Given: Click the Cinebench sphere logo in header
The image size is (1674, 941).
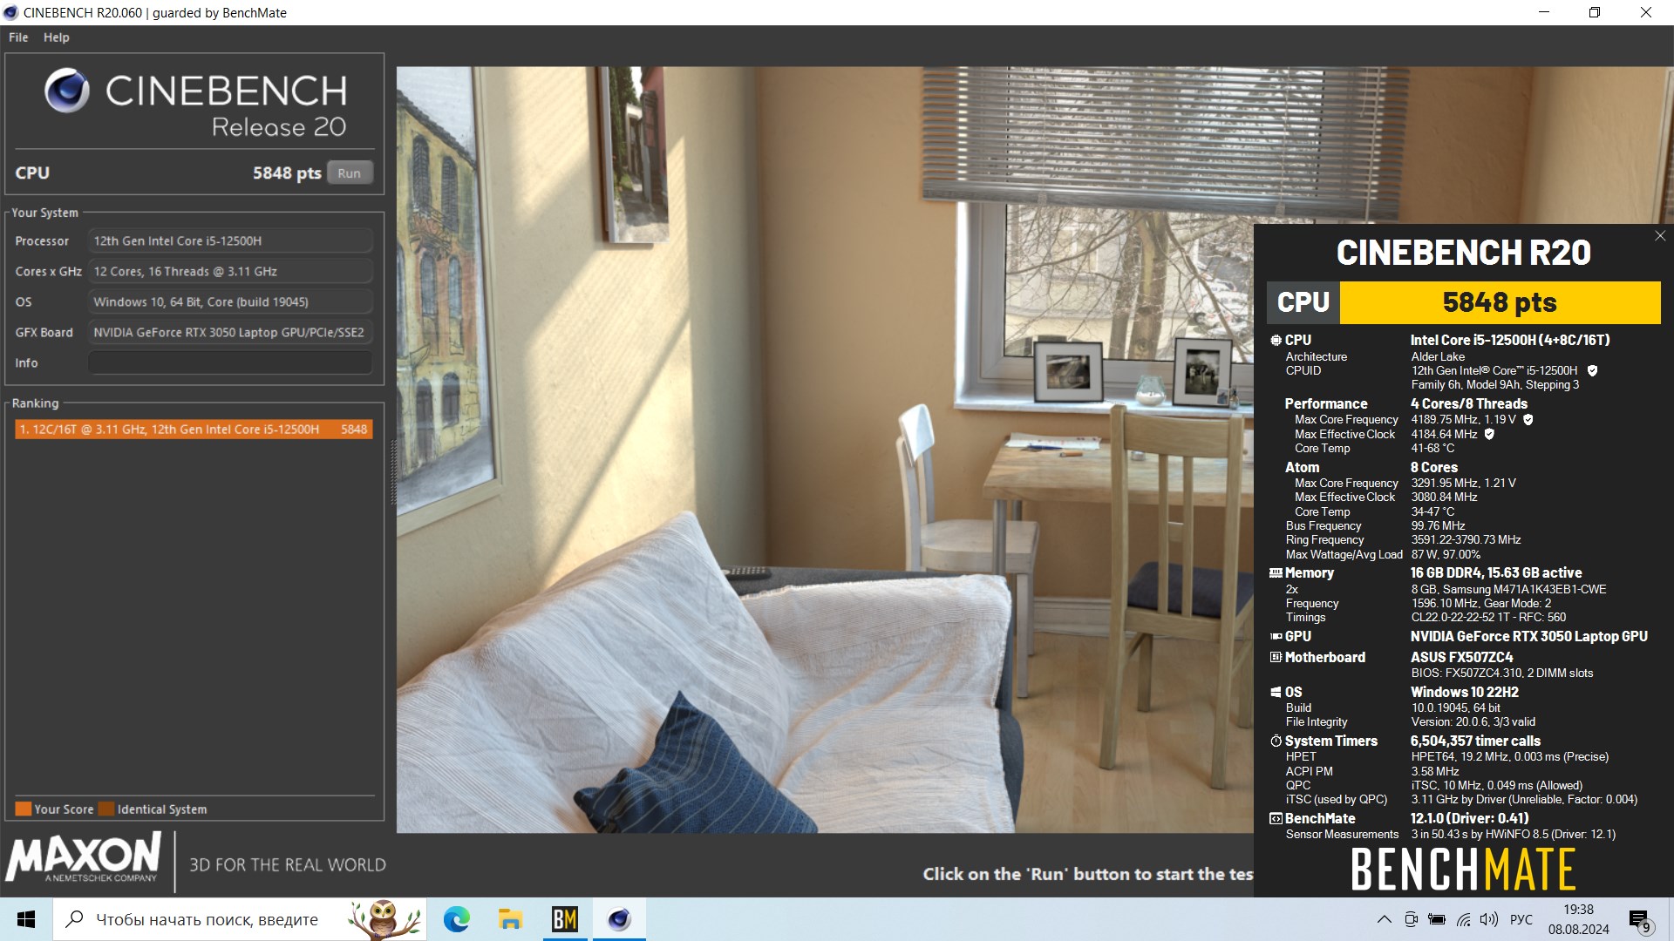Looking at the screenshot, I should coord(67,91).
